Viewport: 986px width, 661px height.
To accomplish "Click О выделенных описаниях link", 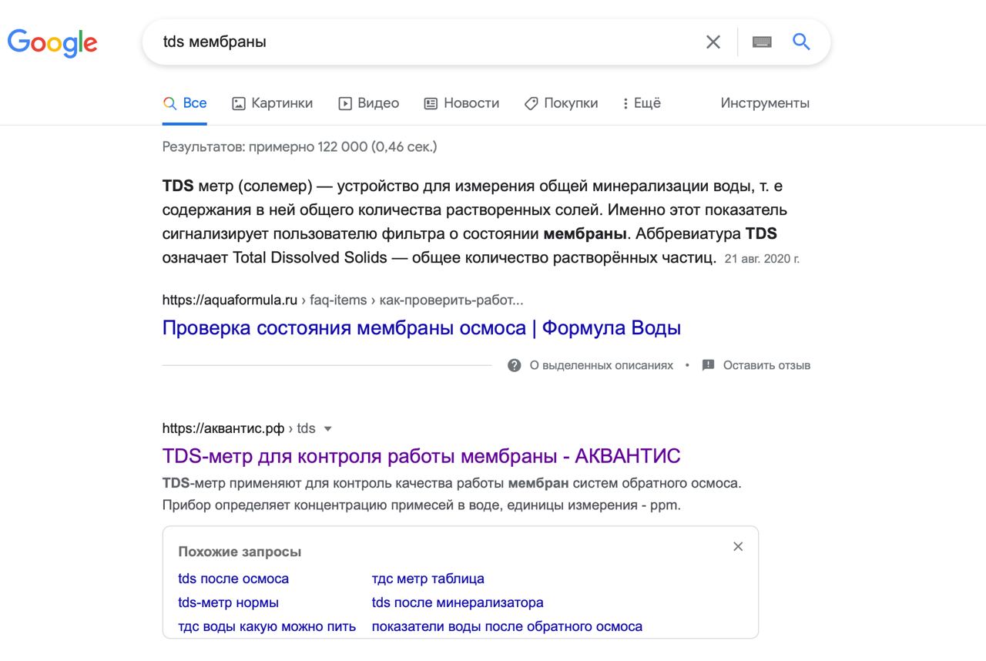I will click(602, 365).
